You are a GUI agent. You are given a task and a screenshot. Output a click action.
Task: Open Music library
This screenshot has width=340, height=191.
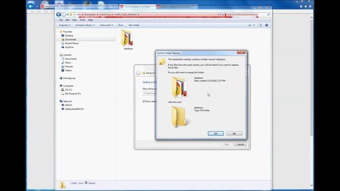coord(68,63)
